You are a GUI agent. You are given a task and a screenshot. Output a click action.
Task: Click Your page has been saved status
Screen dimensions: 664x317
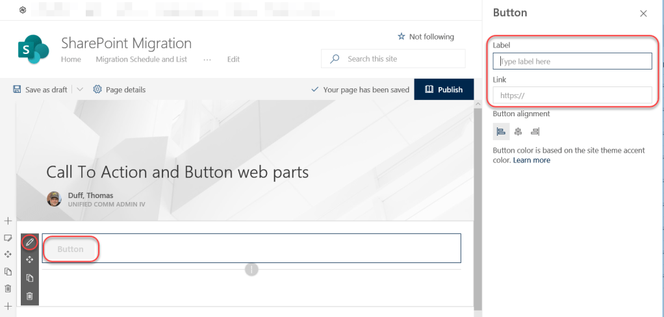pyautogui.click(x=366, y=90)
